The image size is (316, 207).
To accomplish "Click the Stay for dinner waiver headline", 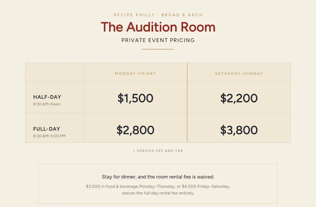I will click(x=158, y=177).
